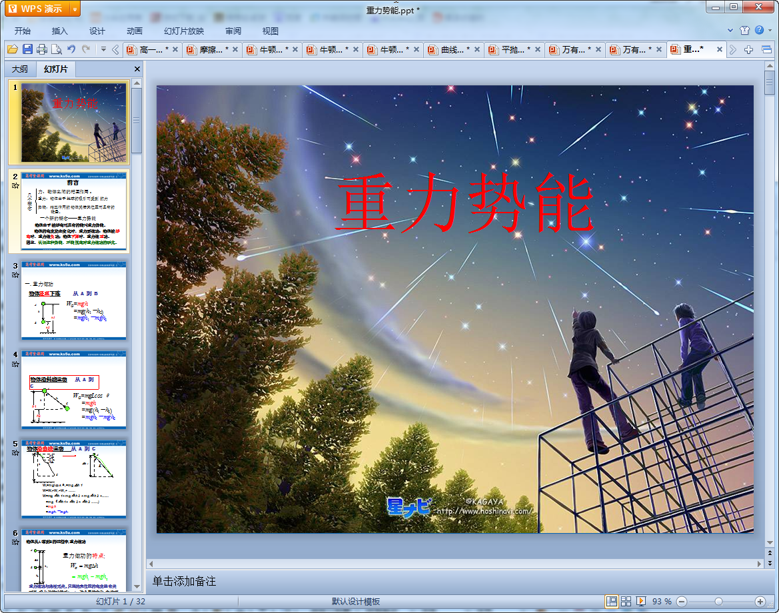779x613 pixels.
Task: Close the 平抛... document tab
Action: [x=538, y=50]
